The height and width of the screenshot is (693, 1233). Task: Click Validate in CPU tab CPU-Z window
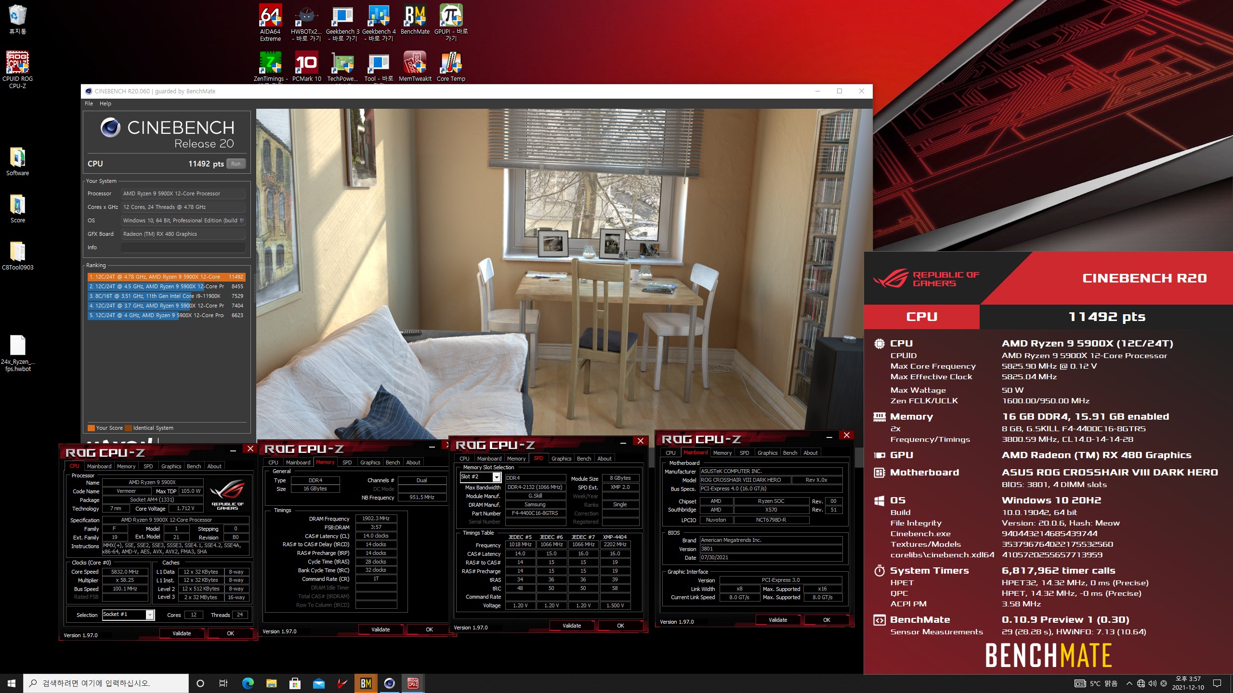click(182, 633)
